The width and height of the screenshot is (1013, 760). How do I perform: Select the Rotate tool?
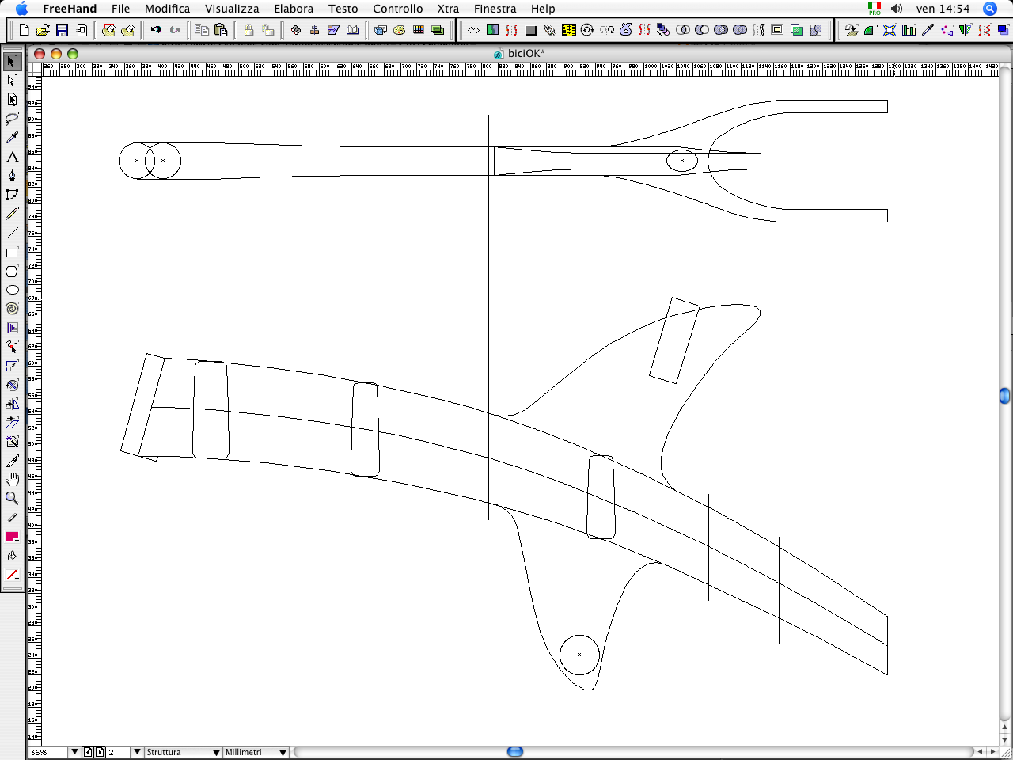pos(12,385)
